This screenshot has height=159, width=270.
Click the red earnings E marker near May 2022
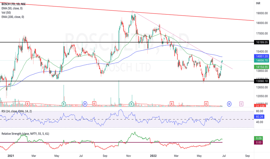tap(206, 104)
